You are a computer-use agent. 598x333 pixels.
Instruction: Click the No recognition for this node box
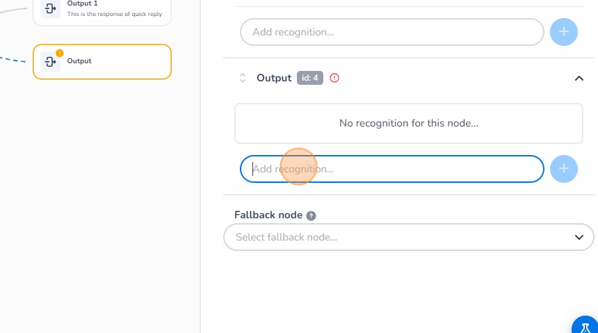tap(408, 123)
